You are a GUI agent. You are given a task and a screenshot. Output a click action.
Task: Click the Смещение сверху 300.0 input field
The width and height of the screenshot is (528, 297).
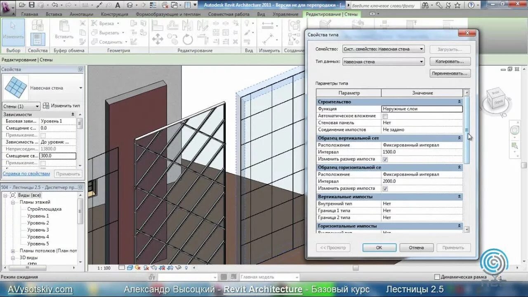coord(57,156)
